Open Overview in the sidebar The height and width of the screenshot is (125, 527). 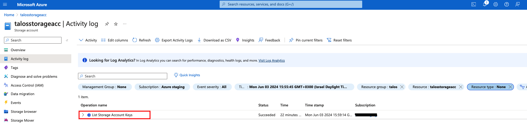click(36, 50)
